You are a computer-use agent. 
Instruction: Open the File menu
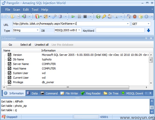(x=8, y=10)
